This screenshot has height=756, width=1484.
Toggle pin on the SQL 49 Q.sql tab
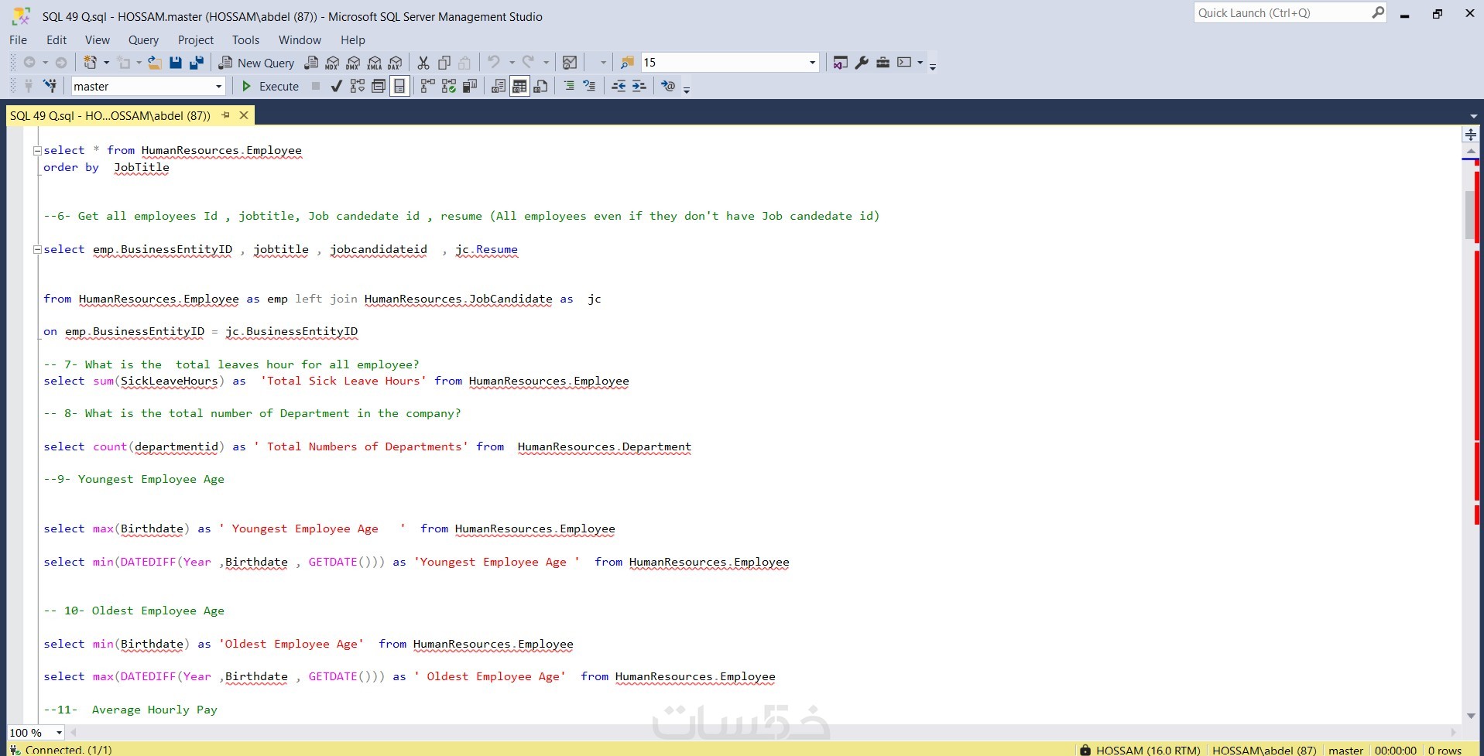(225, 115)
